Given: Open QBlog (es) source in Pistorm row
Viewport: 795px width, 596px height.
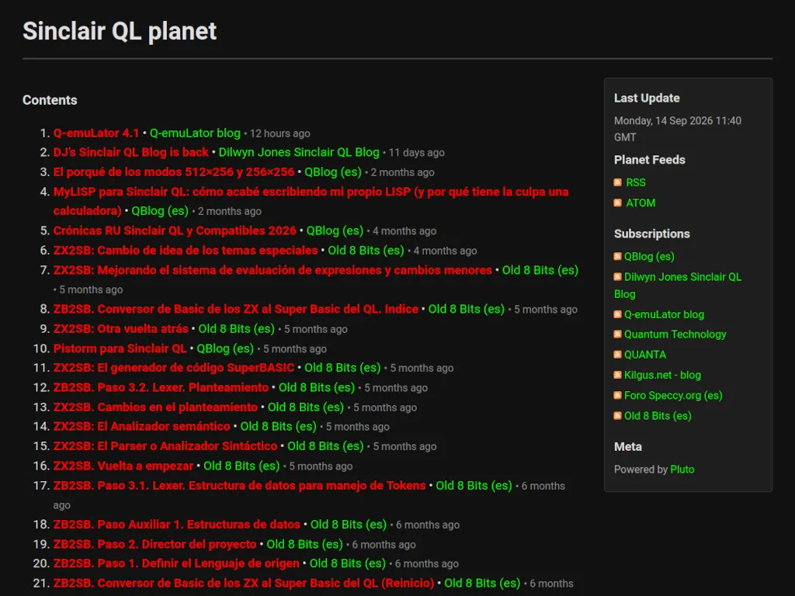Looking at the screenshot, I should (x=225, y=348).
